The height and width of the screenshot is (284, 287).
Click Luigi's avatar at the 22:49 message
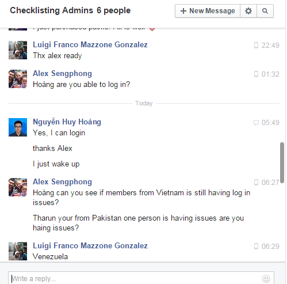click(18, 50)
